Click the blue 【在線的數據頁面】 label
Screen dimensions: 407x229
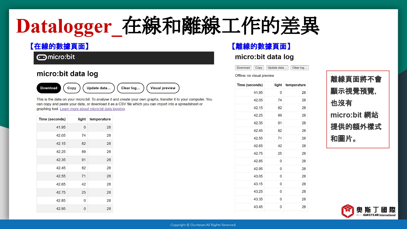pos(60,46)
